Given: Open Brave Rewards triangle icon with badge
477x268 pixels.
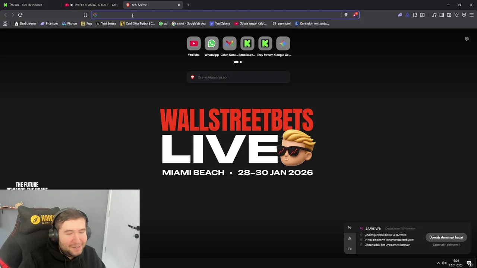Looking at the screenshot, I should tap(355, 15).
